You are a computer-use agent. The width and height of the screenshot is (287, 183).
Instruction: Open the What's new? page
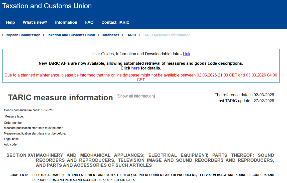[x=35, y=22]
